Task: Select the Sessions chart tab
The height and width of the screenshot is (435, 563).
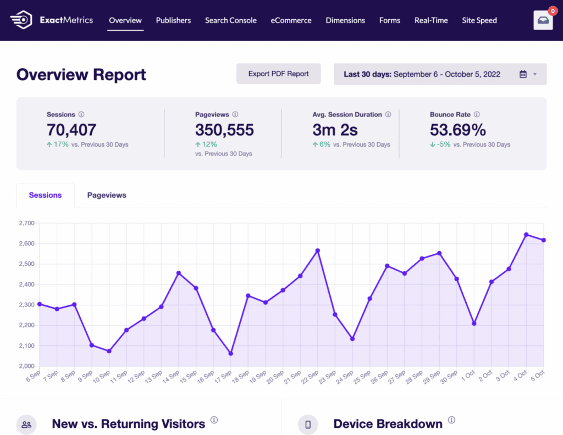Action: point(45,195)
